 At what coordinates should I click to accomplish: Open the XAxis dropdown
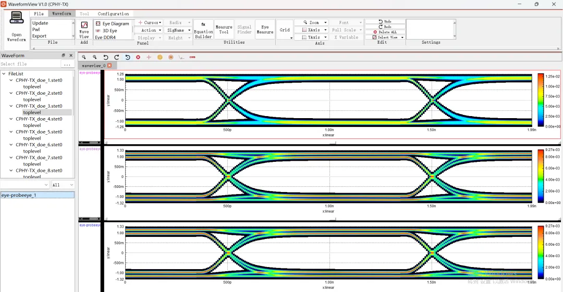(x=311, y=30)
